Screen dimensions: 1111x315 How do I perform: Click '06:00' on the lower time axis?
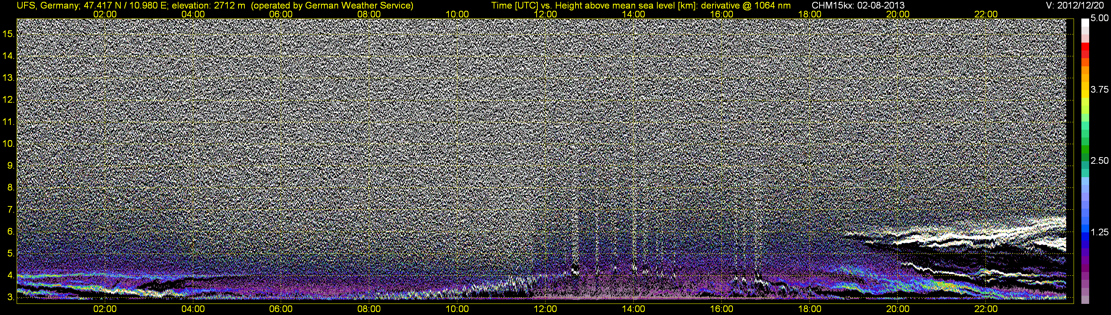click(281, 309)
